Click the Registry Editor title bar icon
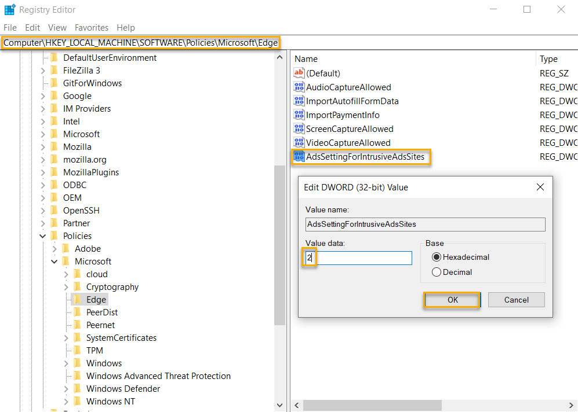 [x=8, y=9]
